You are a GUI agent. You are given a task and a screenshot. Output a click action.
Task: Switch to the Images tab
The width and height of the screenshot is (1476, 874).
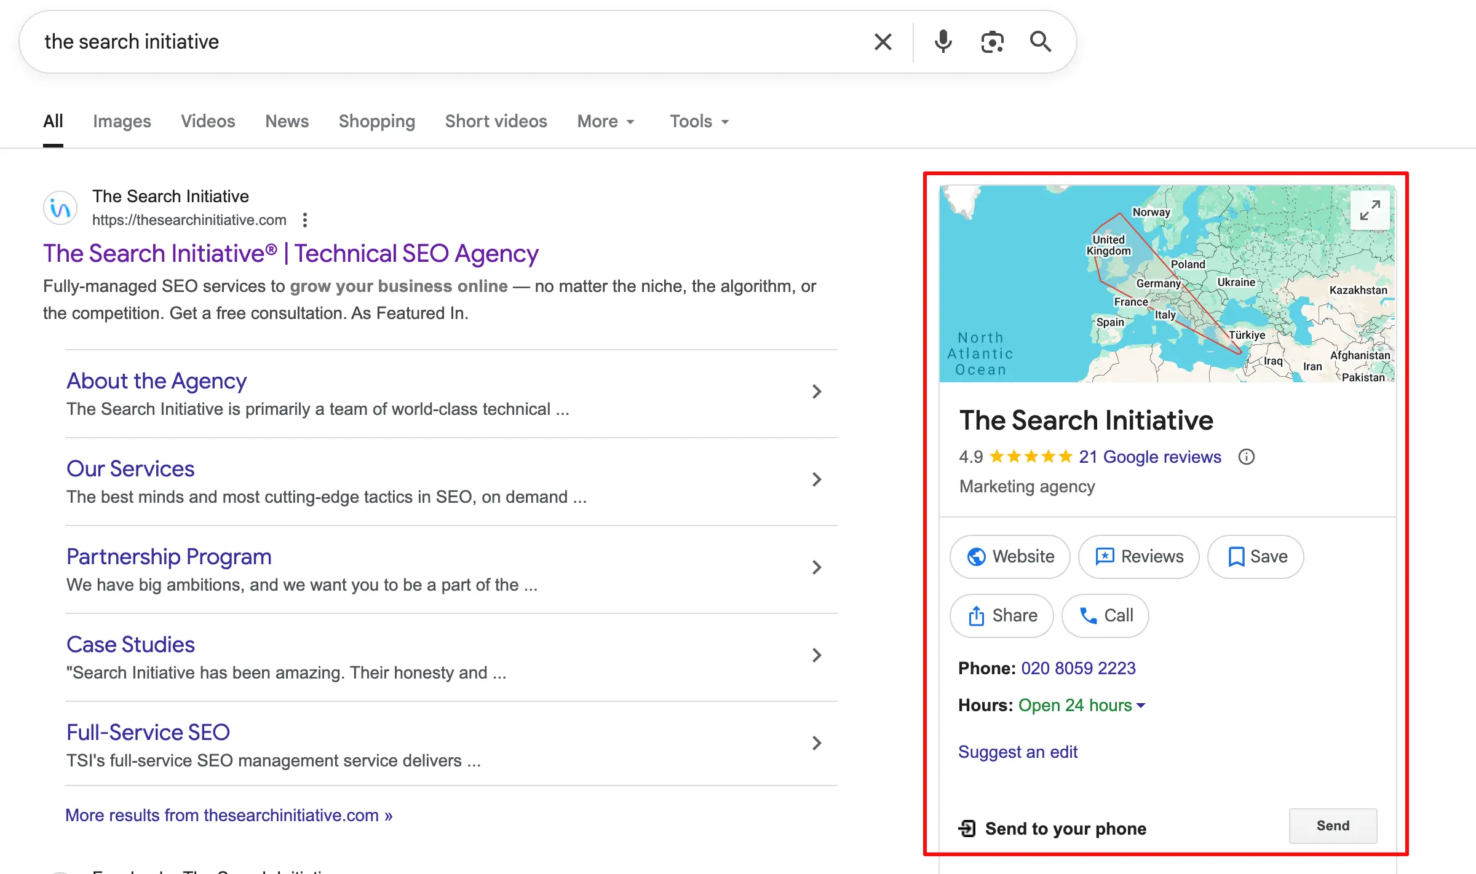pos(122,122)
